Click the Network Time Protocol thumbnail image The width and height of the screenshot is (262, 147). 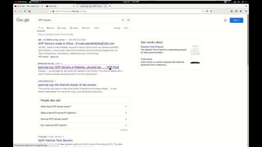(x=195, y=50)
